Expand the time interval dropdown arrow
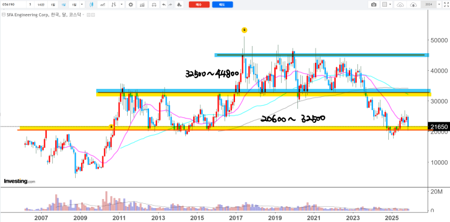The height and width of the screenshot is (222, 450). coord(82,5)
